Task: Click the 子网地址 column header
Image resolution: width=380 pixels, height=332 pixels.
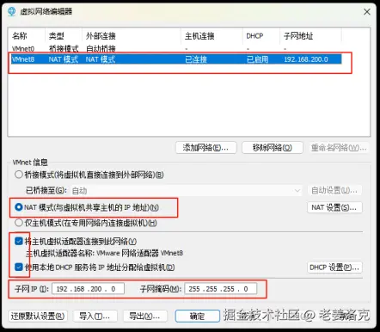Action: click(310, 36)
